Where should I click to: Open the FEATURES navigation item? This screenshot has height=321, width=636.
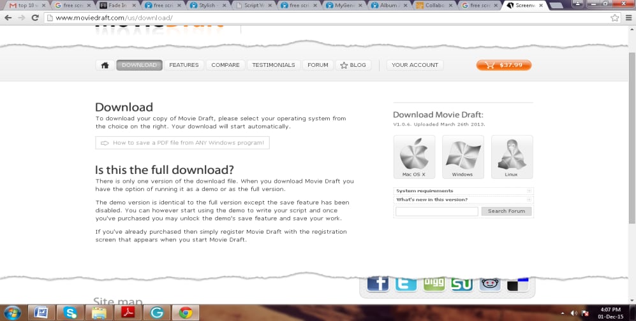pyautogui.click(x=184, y=65)
